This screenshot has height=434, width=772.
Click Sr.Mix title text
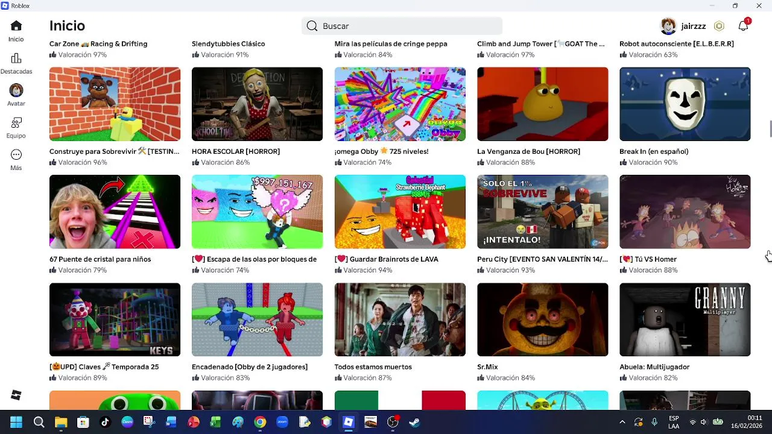tap(487, 366)
